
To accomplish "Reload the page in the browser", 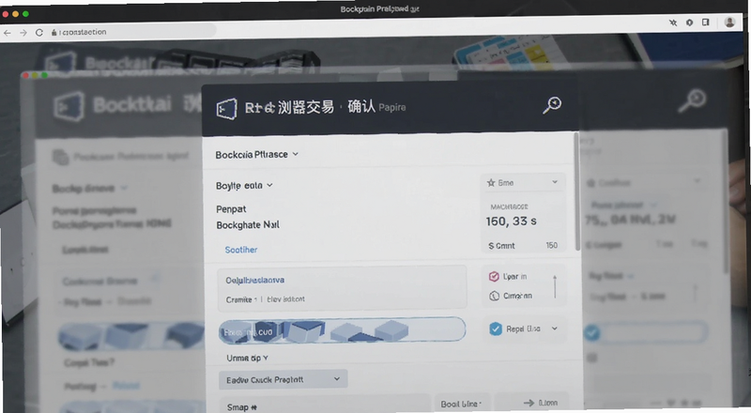I will point(39,33).
